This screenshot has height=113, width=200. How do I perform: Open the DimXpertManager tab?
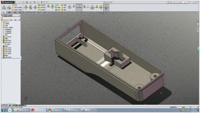tap(11, 16)
